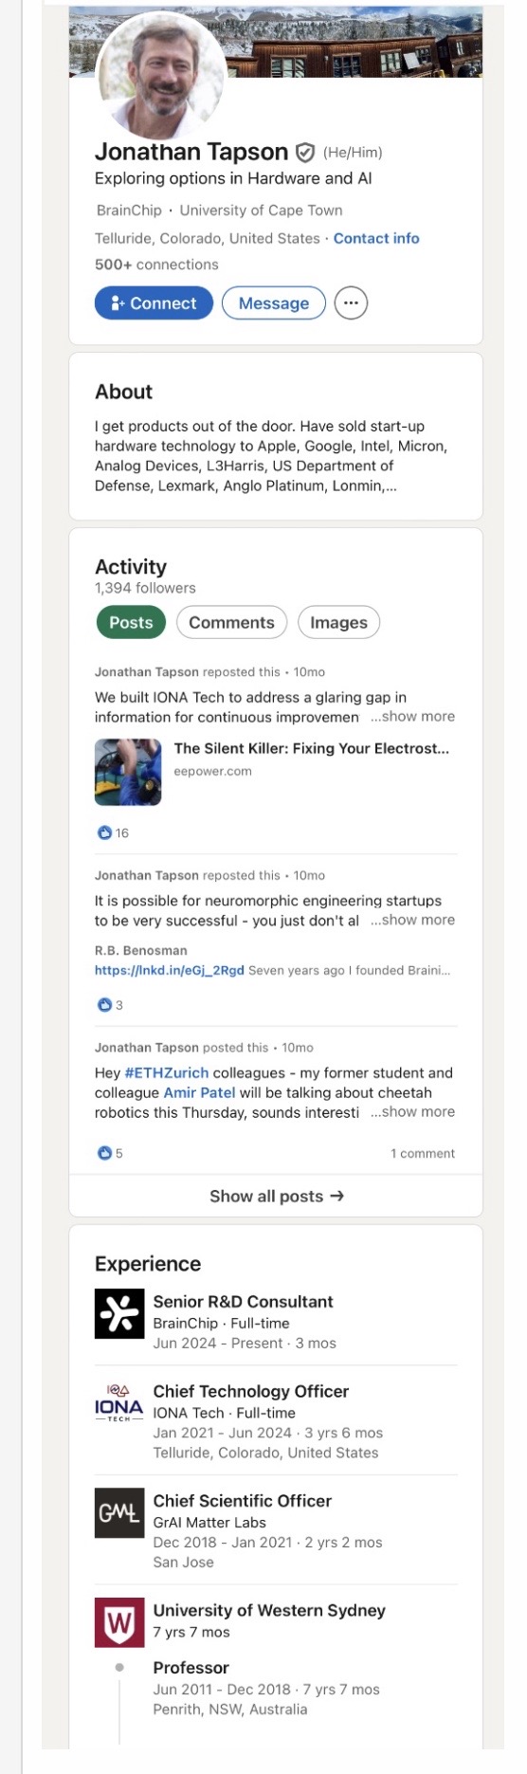
Task: Open University of Western Sydney logo
Action: tap(119, 1622)
